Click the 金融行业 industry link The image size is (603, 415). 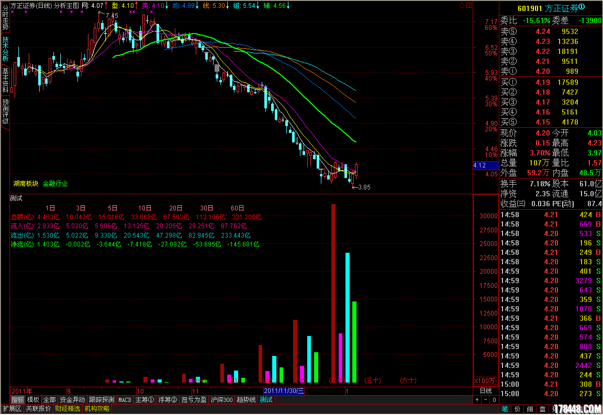tap(55, 184)
